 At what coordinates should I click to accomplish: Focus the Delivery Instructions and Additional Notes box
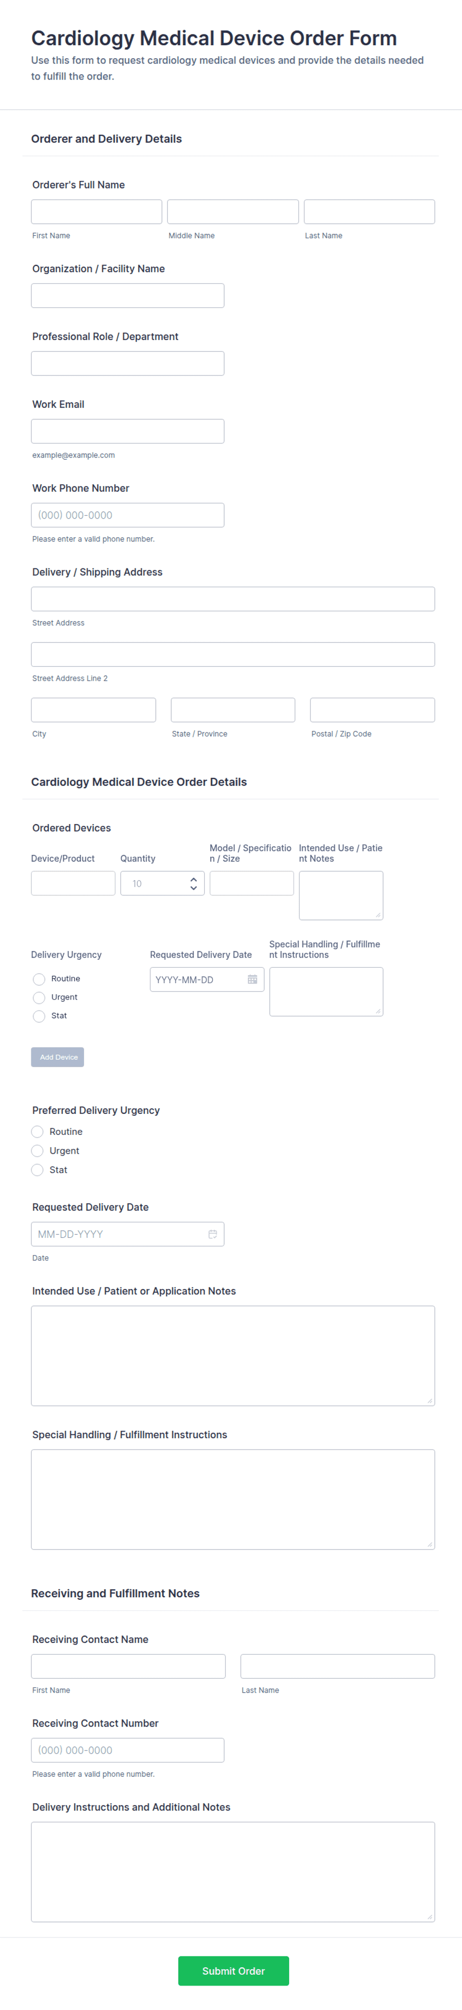pos(233,1871)
